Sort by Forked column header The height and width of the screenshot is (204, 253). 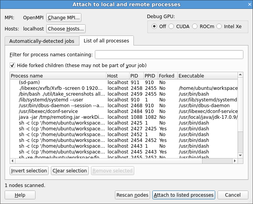(168, 76)
